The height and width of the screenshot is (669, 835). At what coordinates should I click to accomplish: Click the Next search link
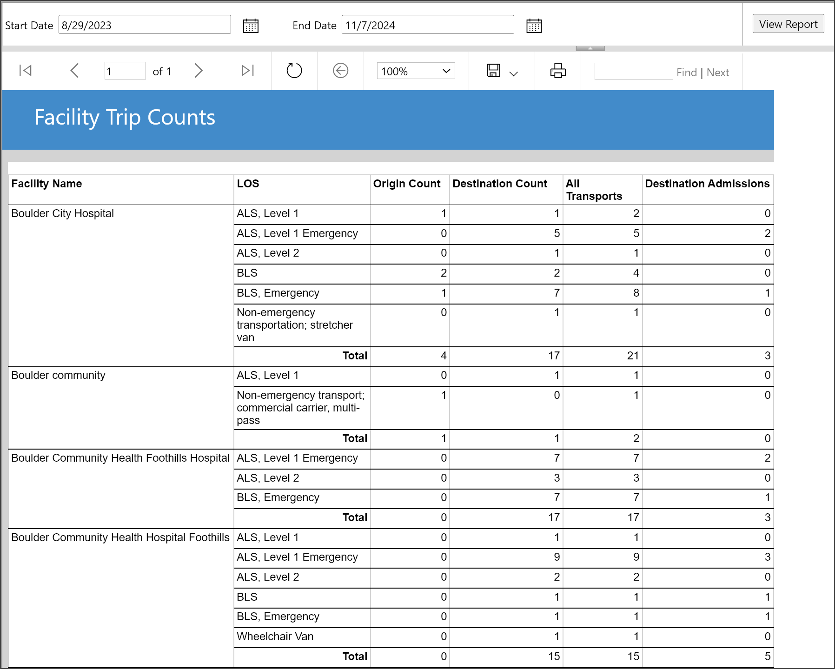click(717, 73)
